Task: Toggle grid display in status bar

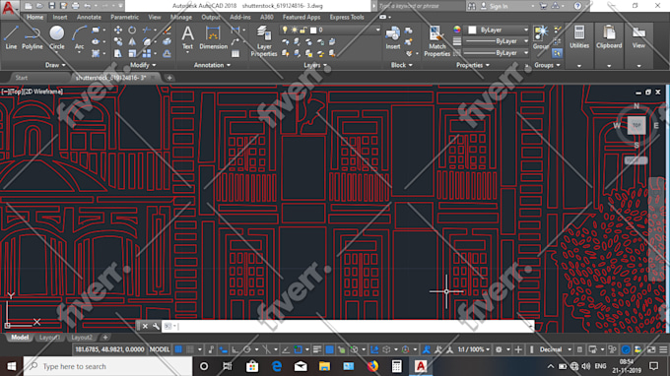Action: coord(178,349)
